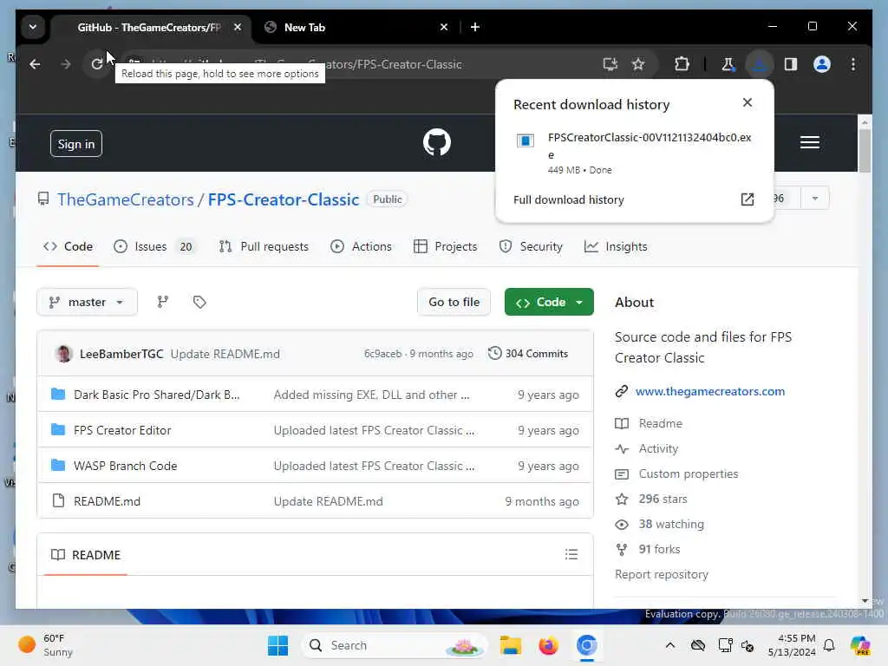Screen dimensions: 888x666
Task: Open the Windows Start menu
Action: [277, 645]
